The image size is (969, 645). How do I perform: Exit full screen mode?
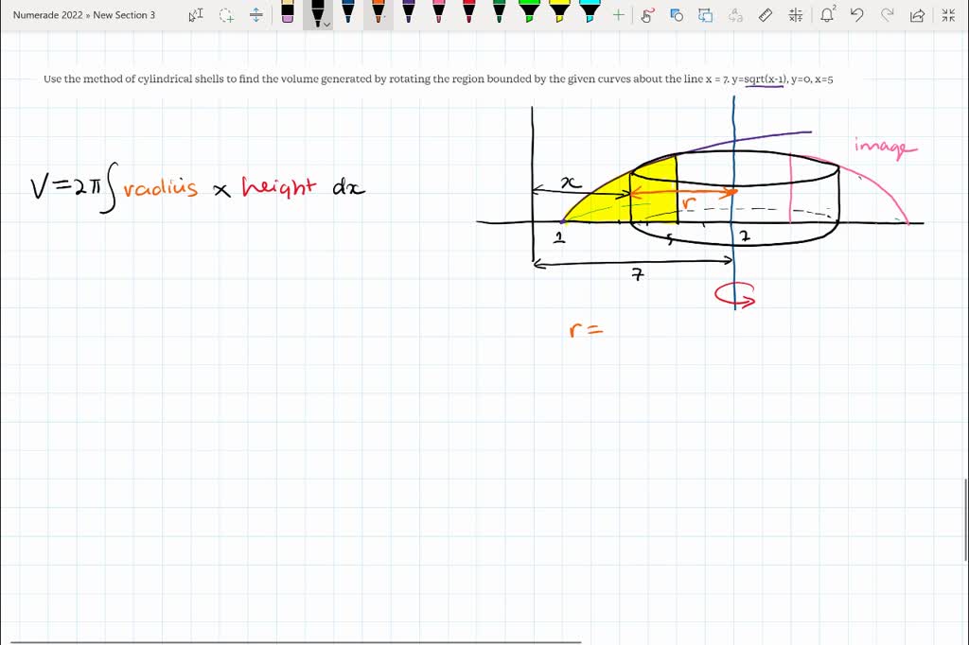[948, 15]
